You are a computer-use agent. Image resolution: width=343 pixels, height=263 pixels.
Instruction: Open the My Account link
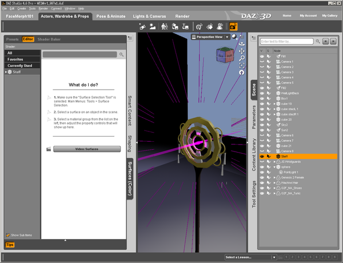point(308,16)
